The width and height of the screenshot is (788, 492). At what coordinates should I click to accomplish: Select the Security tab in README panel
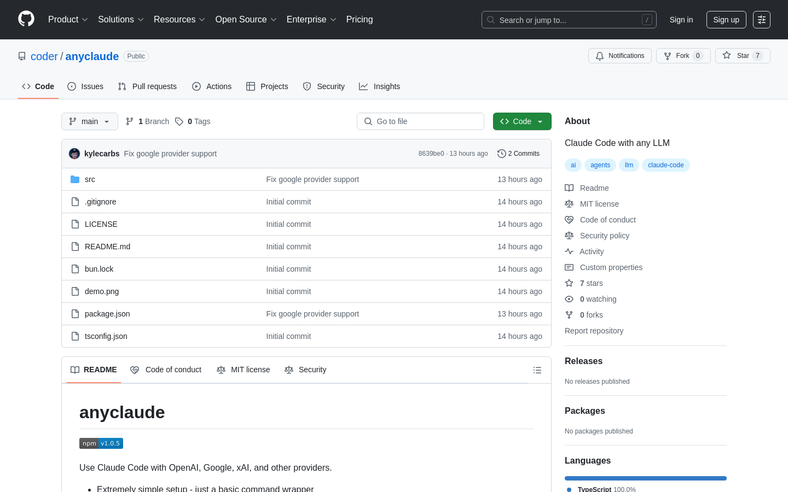[305, 370]
